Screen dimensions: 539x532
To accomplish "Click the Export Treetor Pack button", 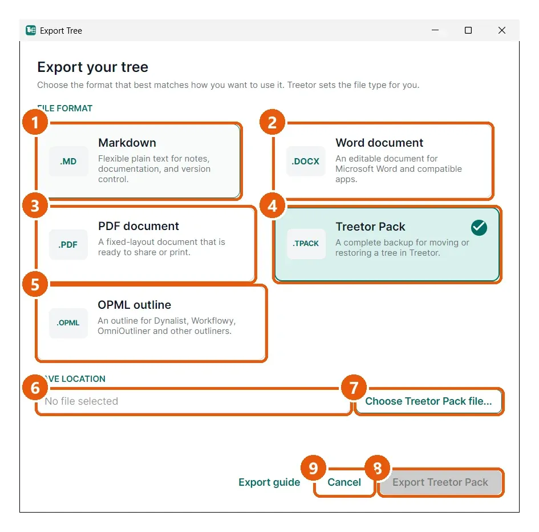I will coord(440,482).
